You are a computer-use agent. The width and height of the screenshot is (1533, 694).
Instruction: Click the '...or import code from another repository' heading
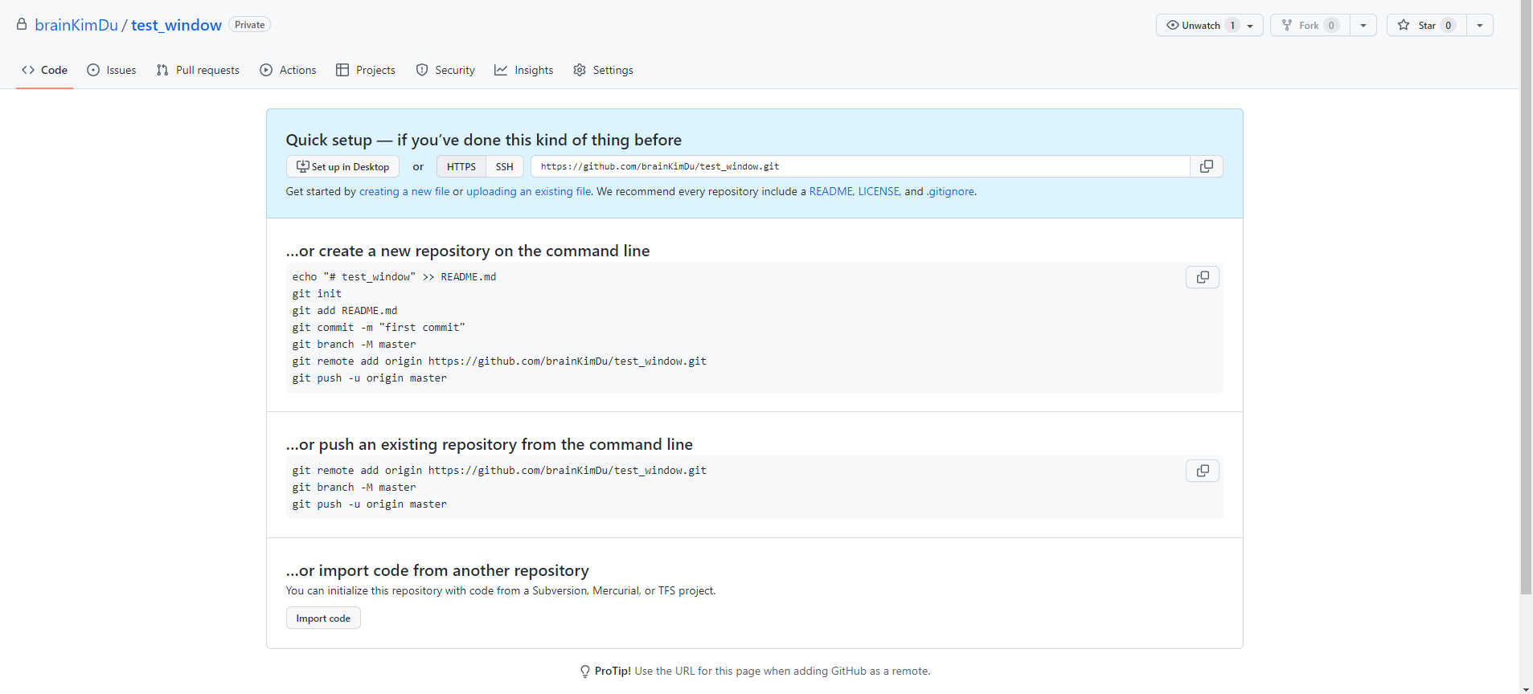pyautogui.click(x=437, y=570)
